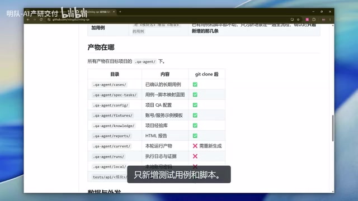
Task: Minimize the browser window
Action: (x=313, y=12)
